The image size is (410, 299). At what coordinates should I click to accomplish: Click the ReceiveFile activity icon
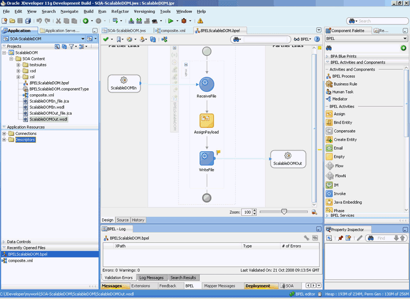[206, 84]
